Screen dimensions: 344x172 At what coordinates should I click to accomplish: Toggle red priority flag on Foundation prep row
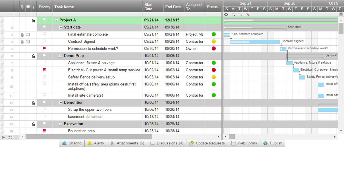click(44, 131)
